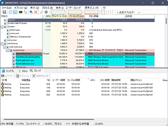The image size is (168, 126).
Task: Click the Registry process icon
Action: [x=6, y=20]
